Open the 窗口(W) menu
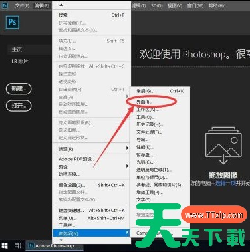The width and height of the screenshot is (250, 252). (195, 5)
